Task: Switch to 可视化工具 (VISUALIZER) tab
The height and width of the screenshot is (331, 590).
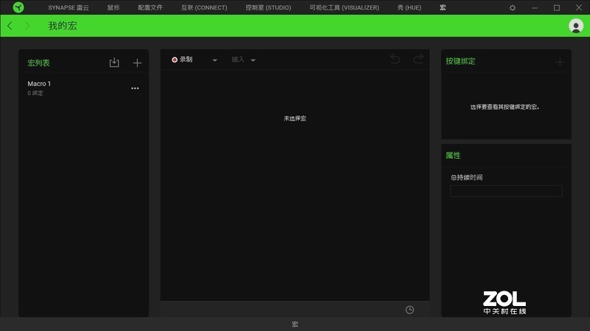Action: pos(344,7)
